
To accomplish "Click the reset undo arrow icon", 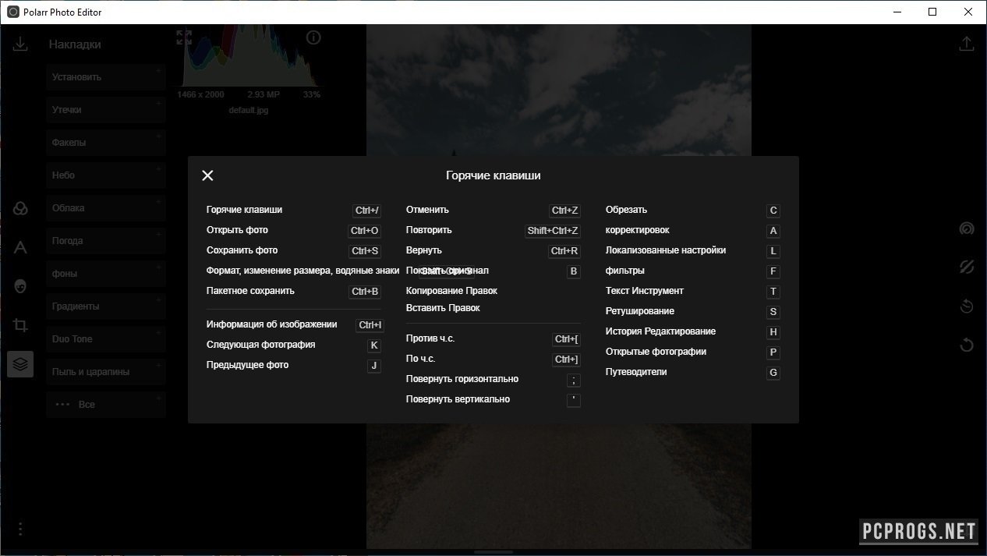I will pos(967,344).
